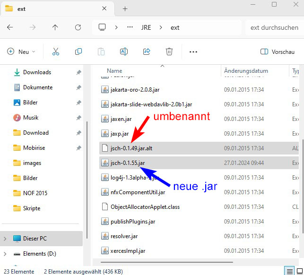This screenshot has height=275, width=304.
Task: Click the Rename icon in toolbar
Action: point(124,52)
